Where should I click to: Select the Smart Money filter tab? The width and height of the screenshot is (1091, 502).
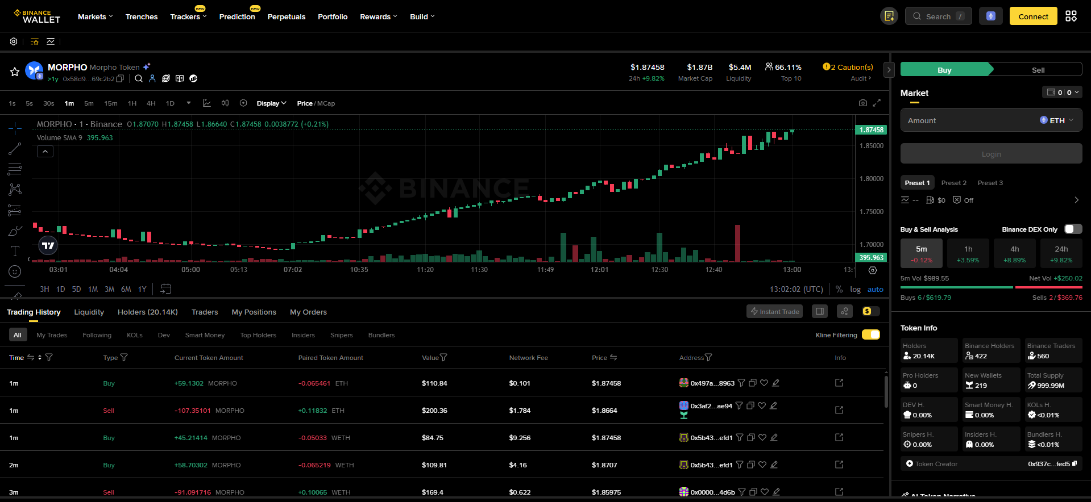(x=205, y=335)
